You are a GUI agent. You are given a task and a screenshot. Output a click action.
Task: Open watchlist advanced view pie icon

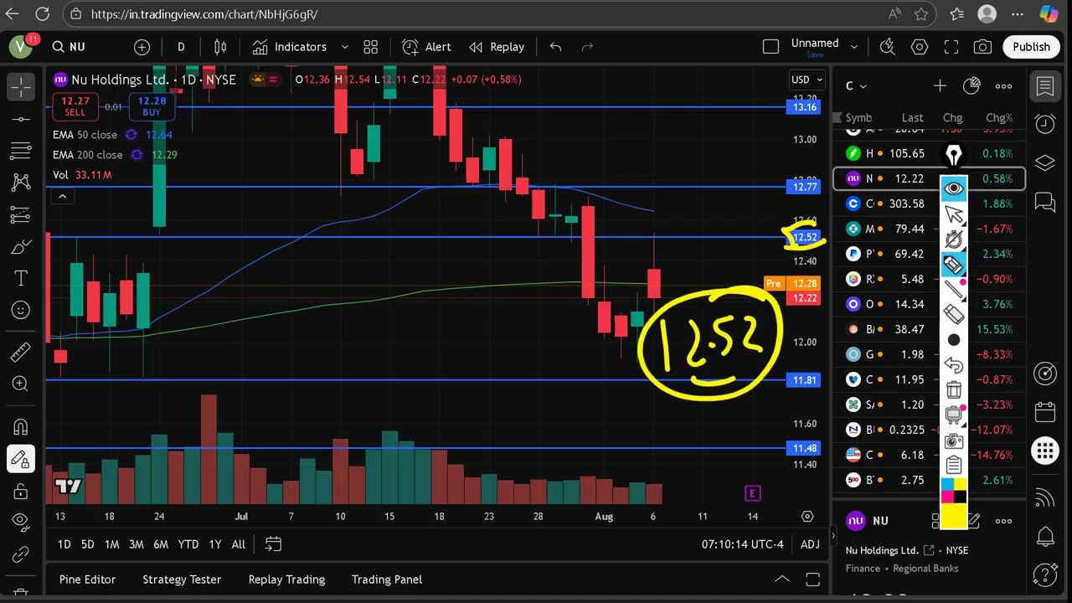[971, 85]
